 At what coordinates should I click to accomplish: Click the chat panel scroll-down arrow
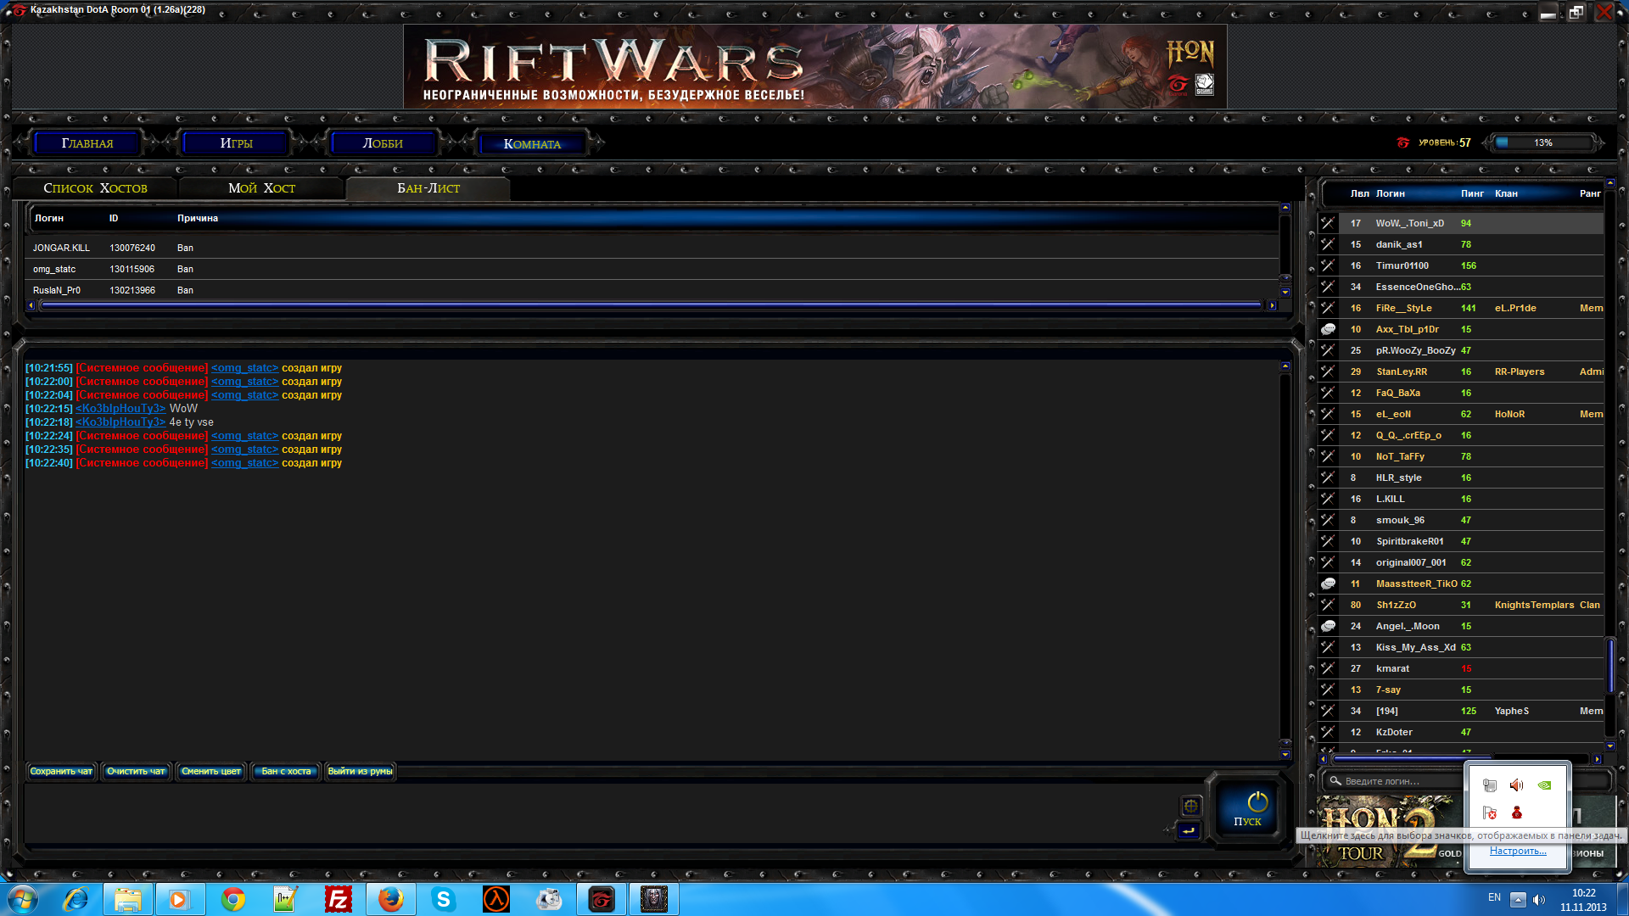coord(1285,755)
